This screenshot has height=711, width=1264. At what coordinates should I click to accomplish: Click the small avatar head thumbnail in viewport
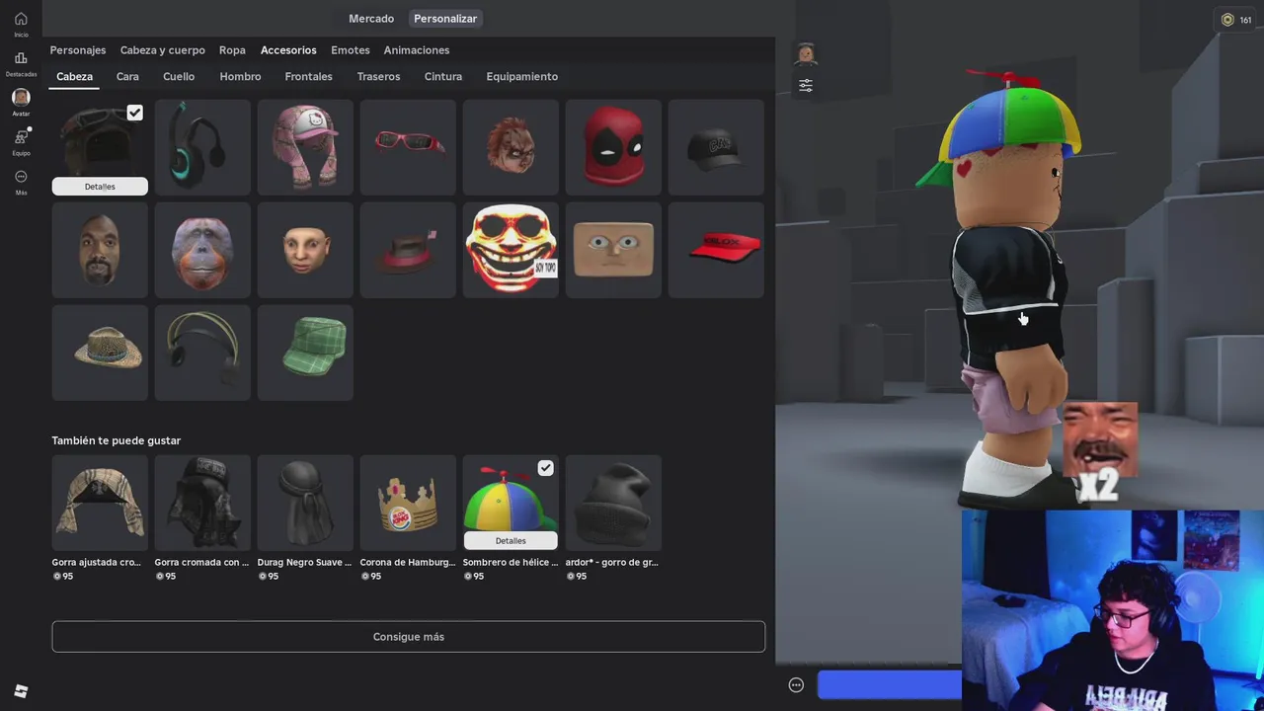coord(806,53)
